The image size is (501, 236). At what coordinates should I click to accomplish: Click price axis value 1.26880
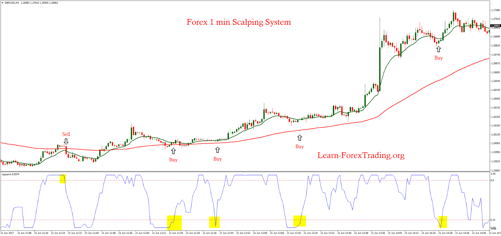495,37
